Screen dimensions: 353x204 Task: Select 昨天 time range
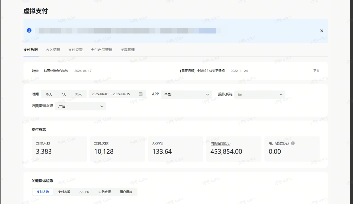[x=49, y=94]
